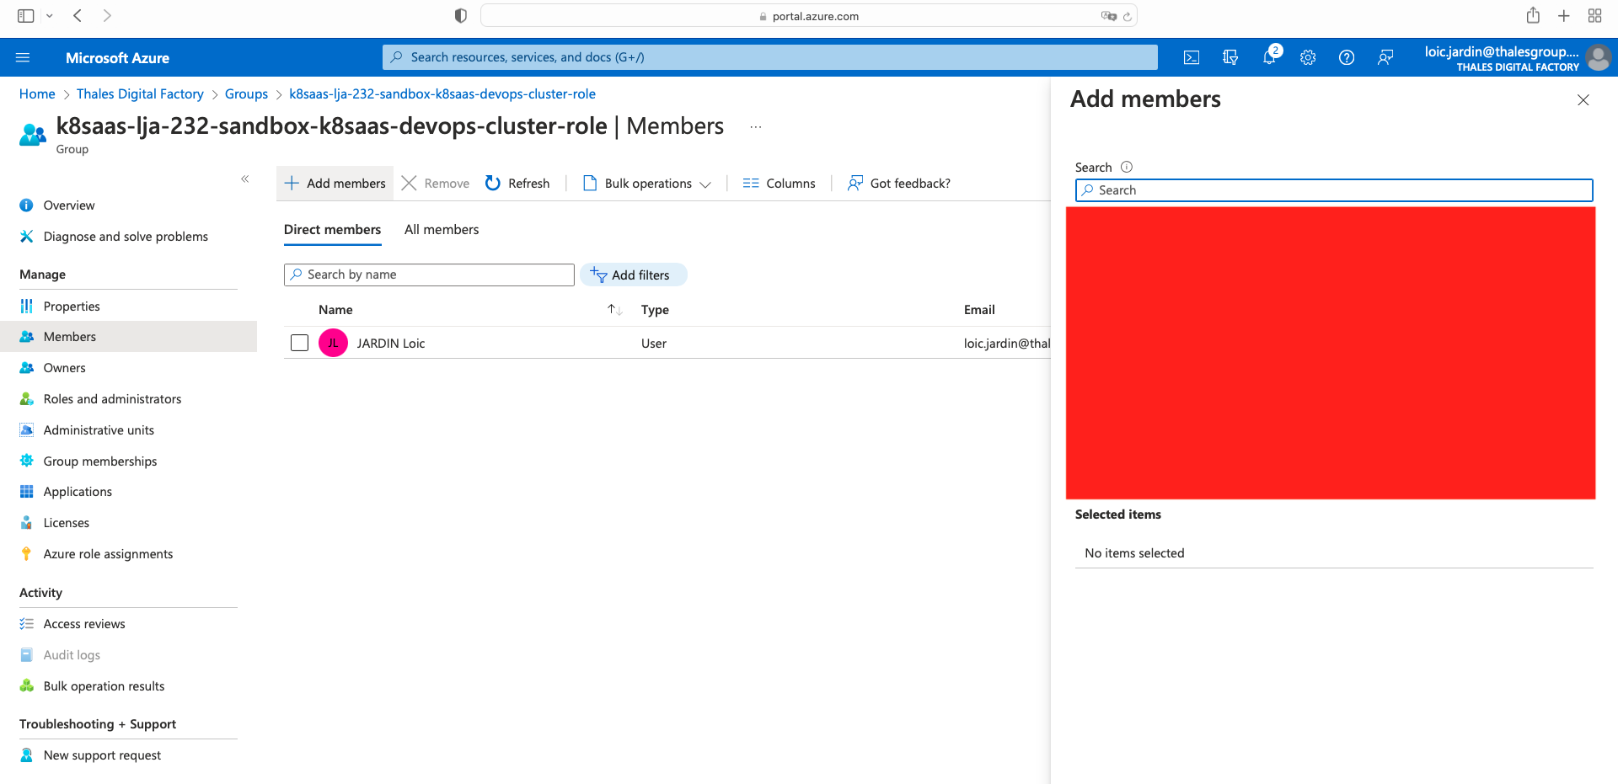Viewport: 1618px width, 784px height.
Task: Click the Microsoft Azure logo text
Action: click(117, 58)
